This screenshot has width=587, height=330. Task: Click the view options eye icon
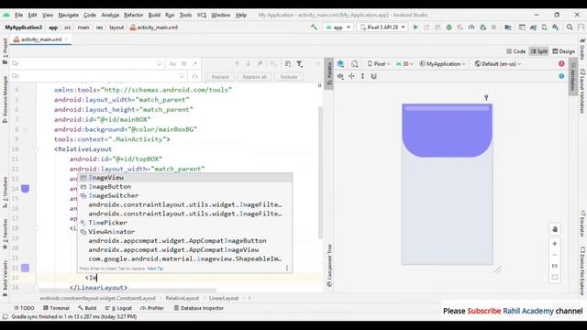click(x=340, y=76)
